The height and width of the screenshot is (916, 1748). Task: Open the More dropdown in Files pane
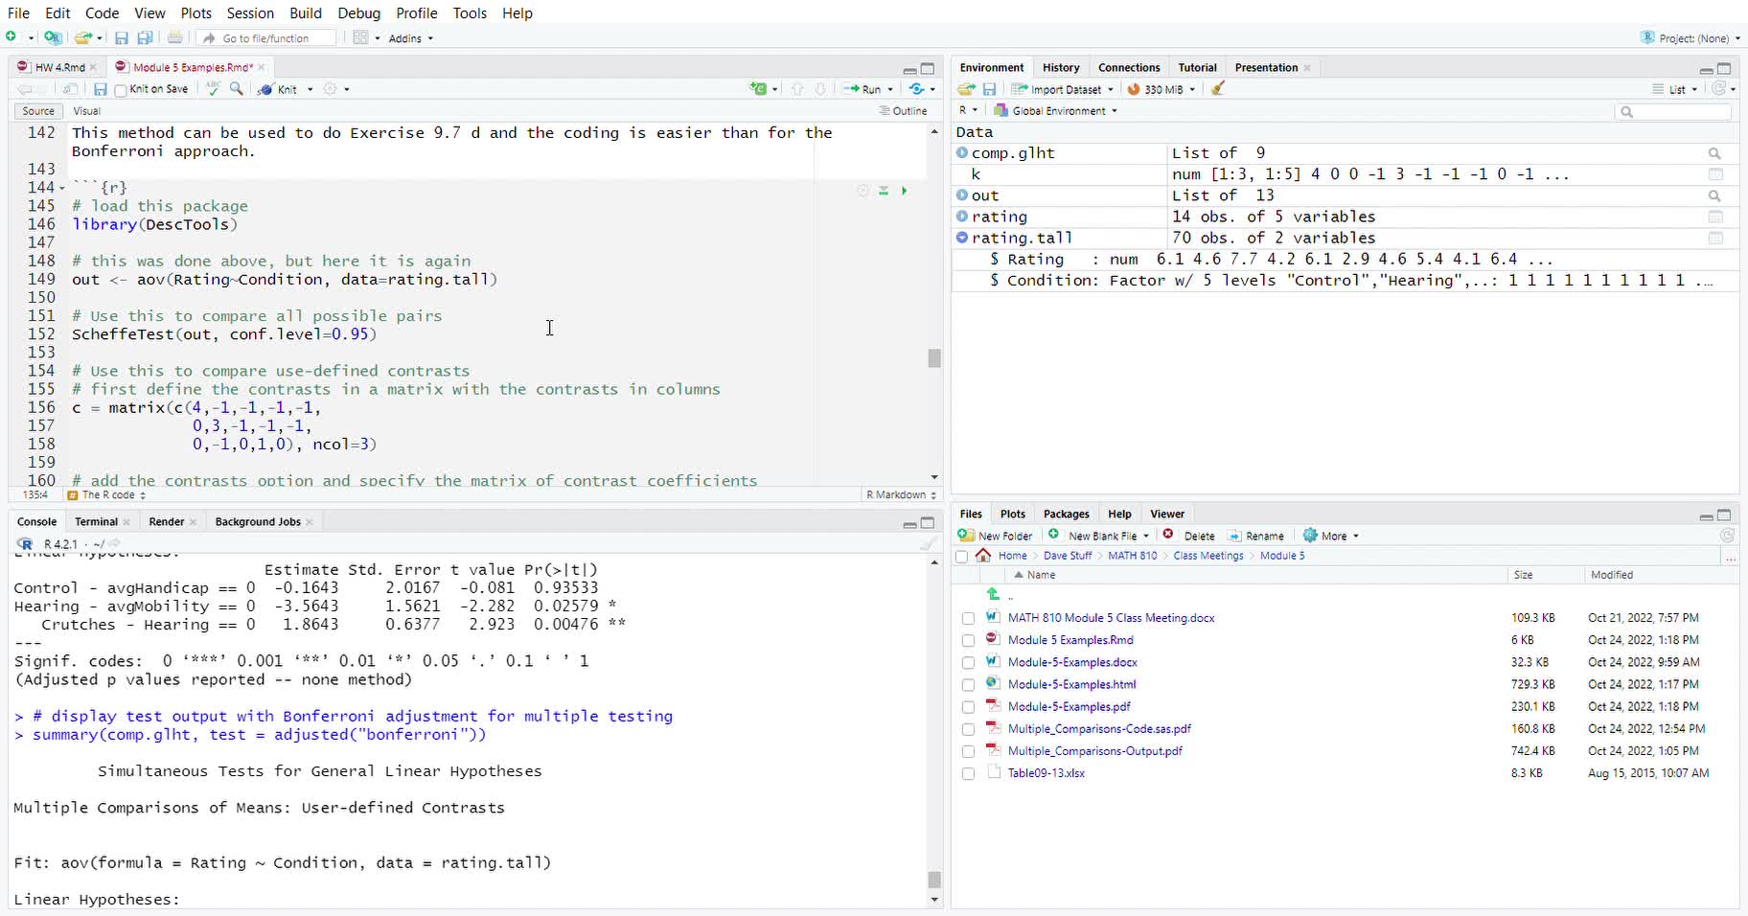coord(1330,536)
